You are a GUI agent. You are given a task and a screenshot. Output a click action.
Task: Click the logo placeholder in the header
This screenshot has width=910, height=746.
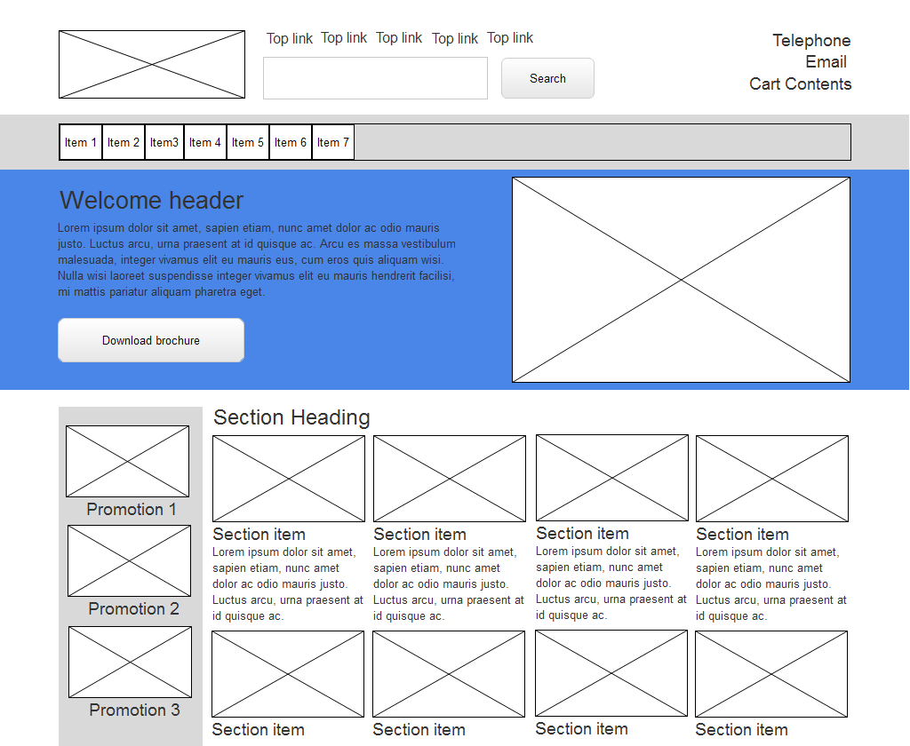(x=152, y=65)
